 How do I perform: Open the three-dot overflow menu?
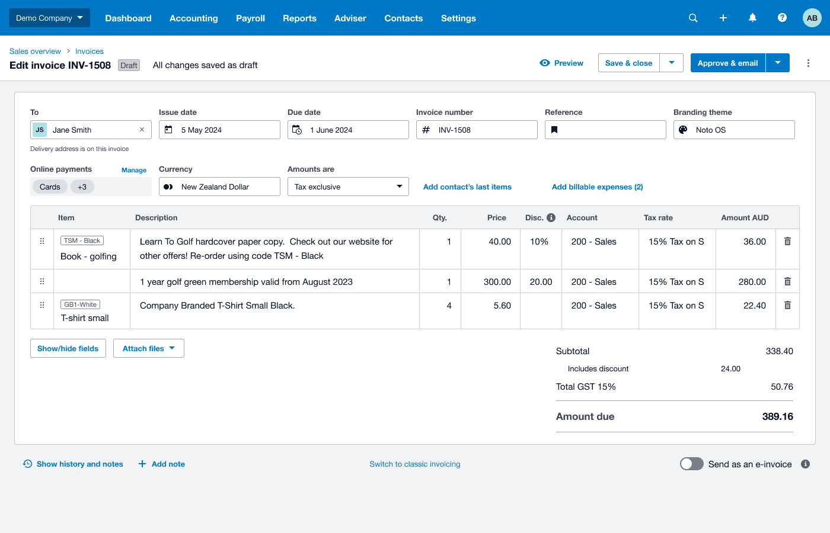(x=808, y=63)
